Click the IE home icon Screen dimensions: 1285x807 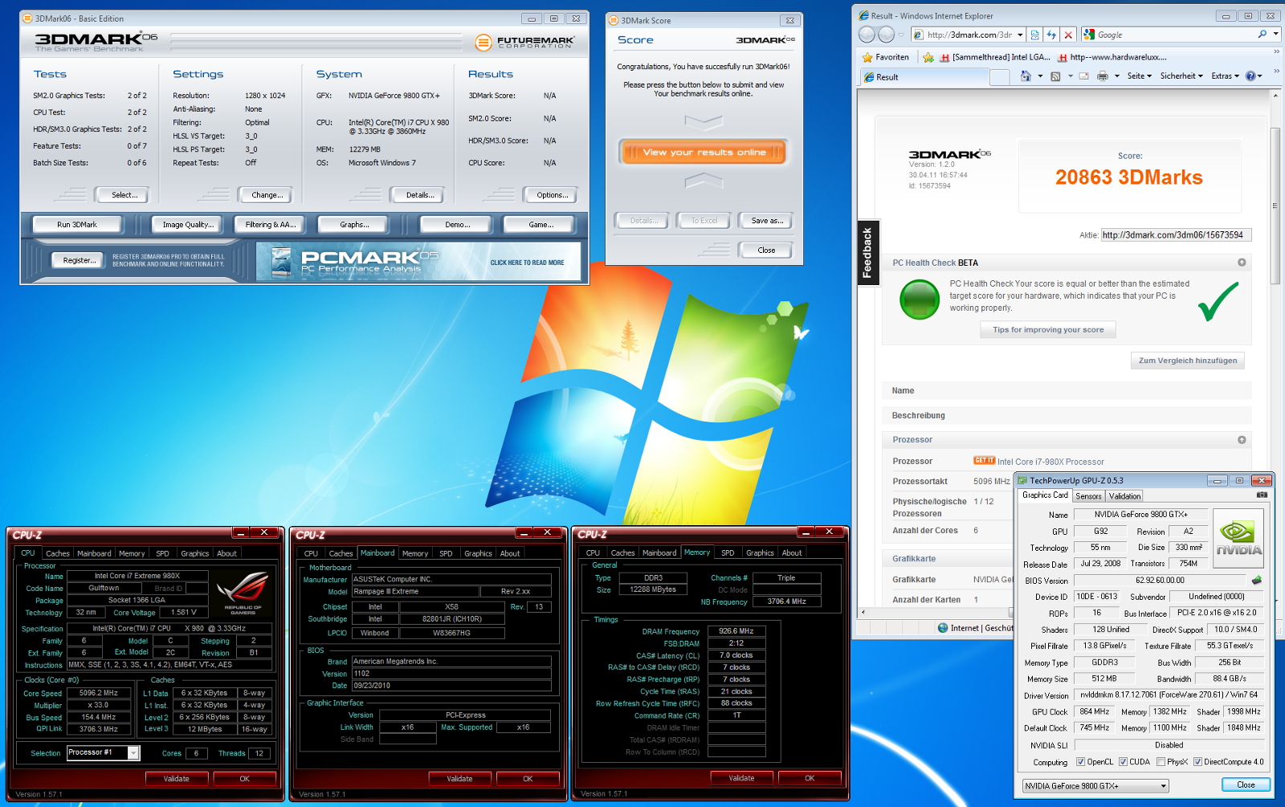(1026, 76)
